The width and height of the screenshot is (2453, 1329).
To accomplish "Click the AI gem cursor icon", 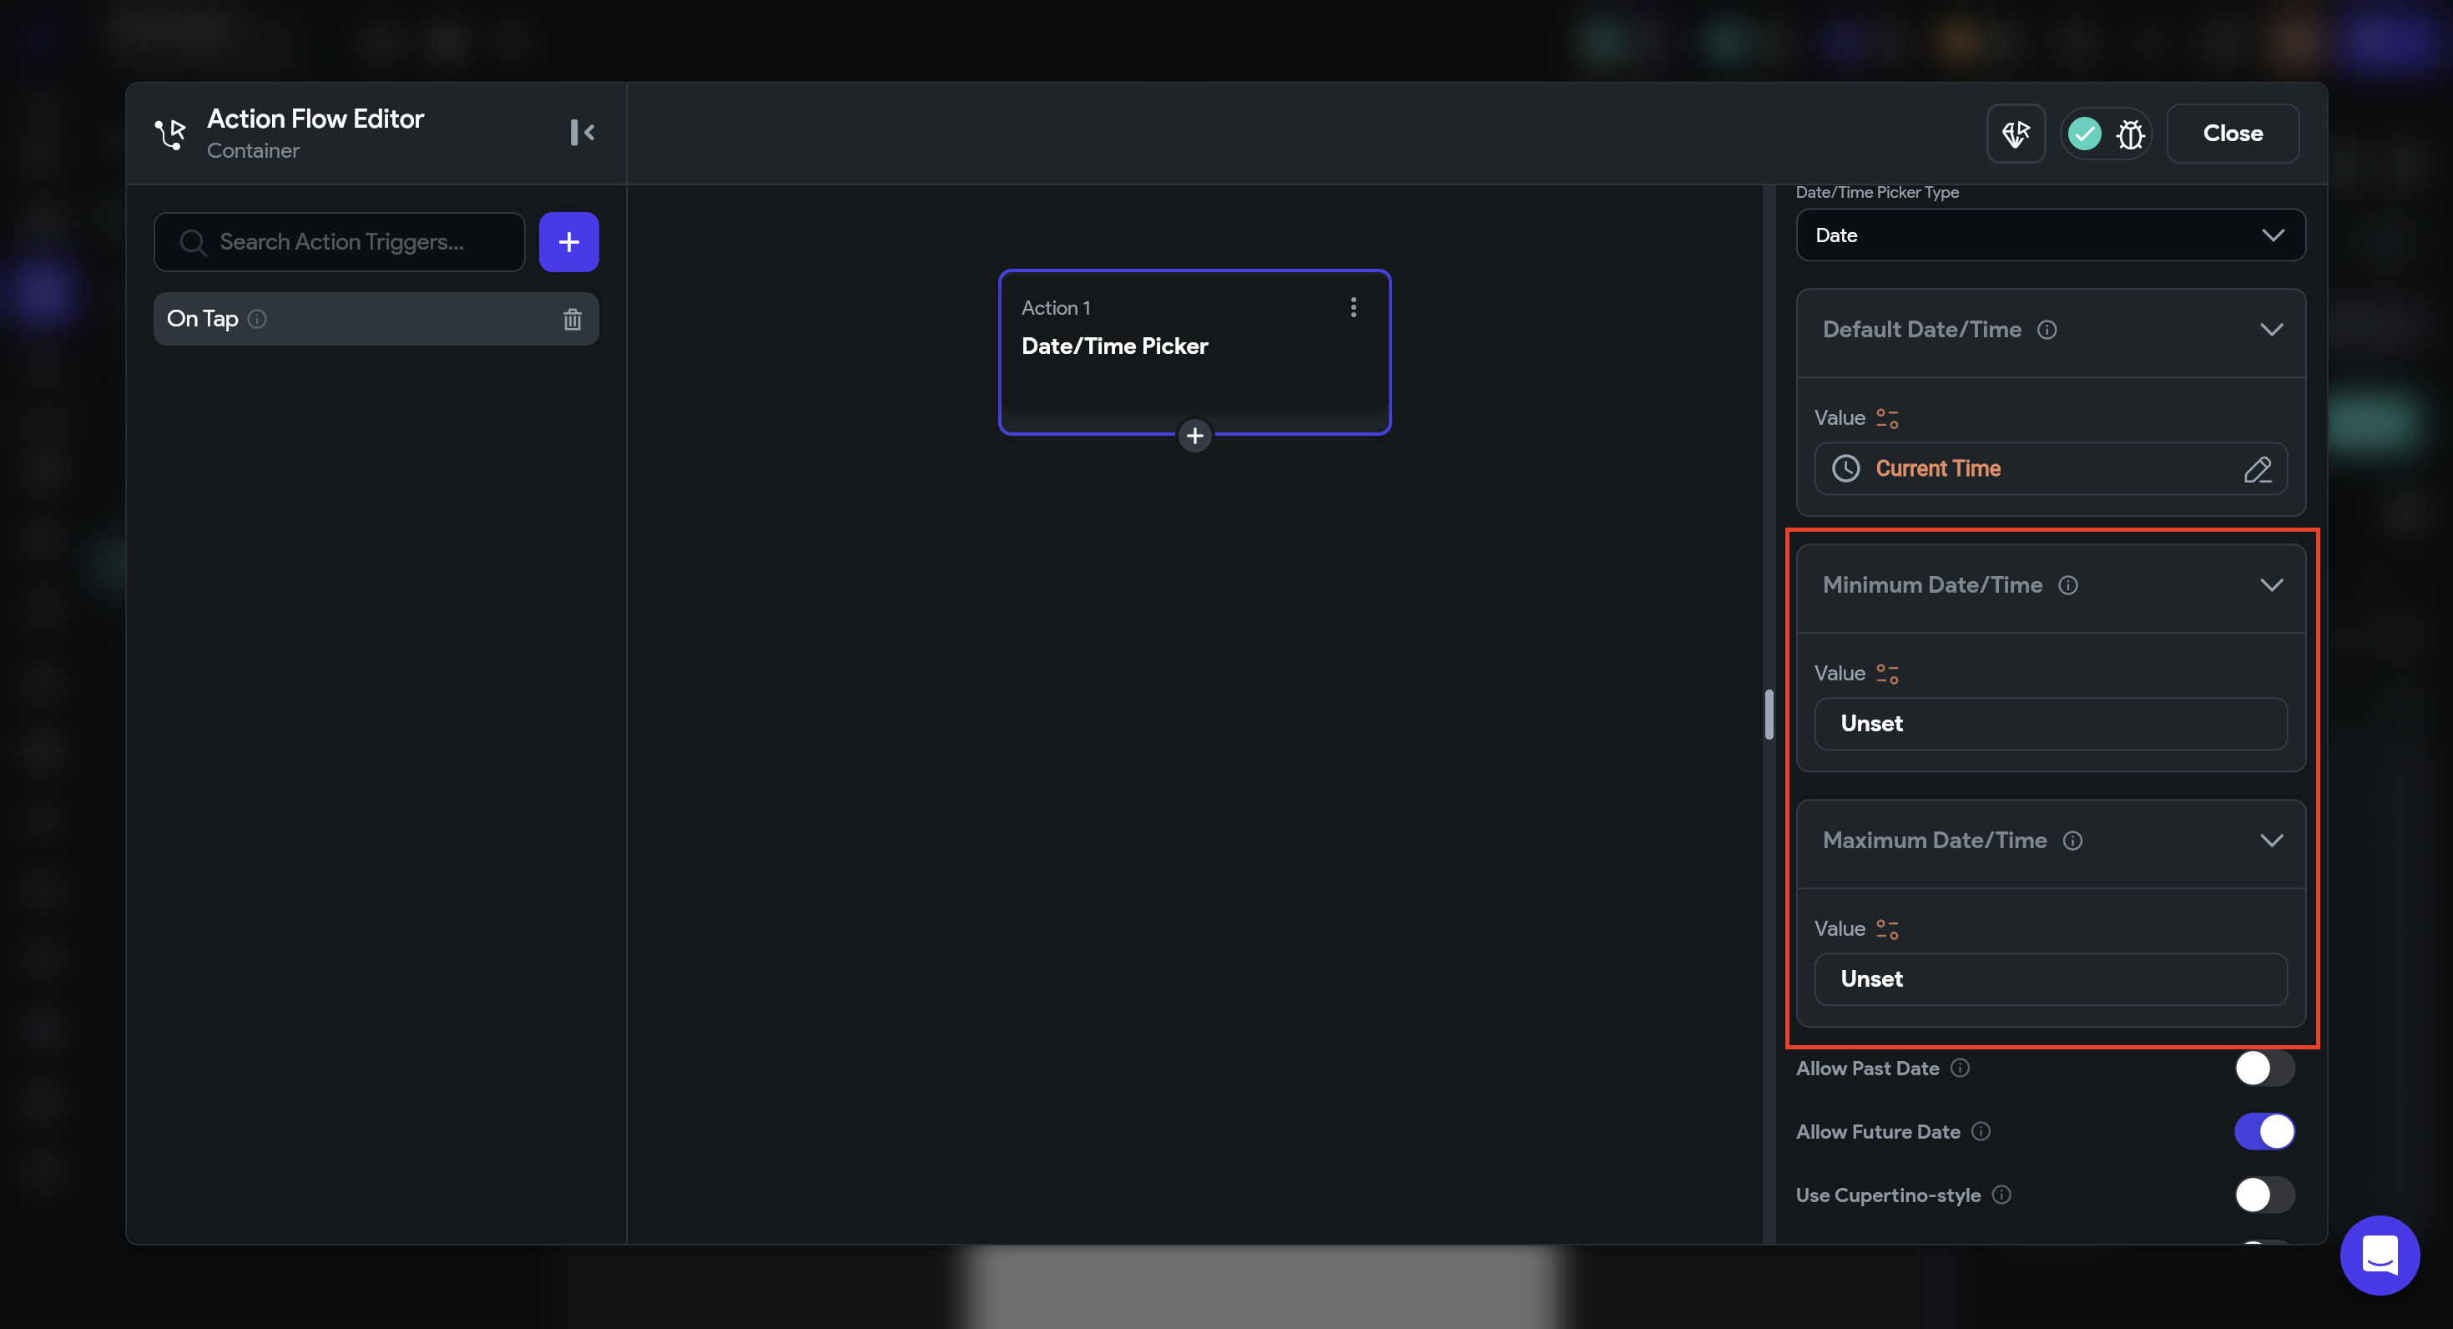I will pyautogui.click(x=2015, y=134).
